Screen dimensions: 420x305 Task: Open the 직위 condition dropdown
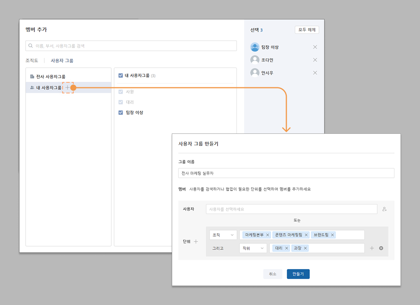253,248
